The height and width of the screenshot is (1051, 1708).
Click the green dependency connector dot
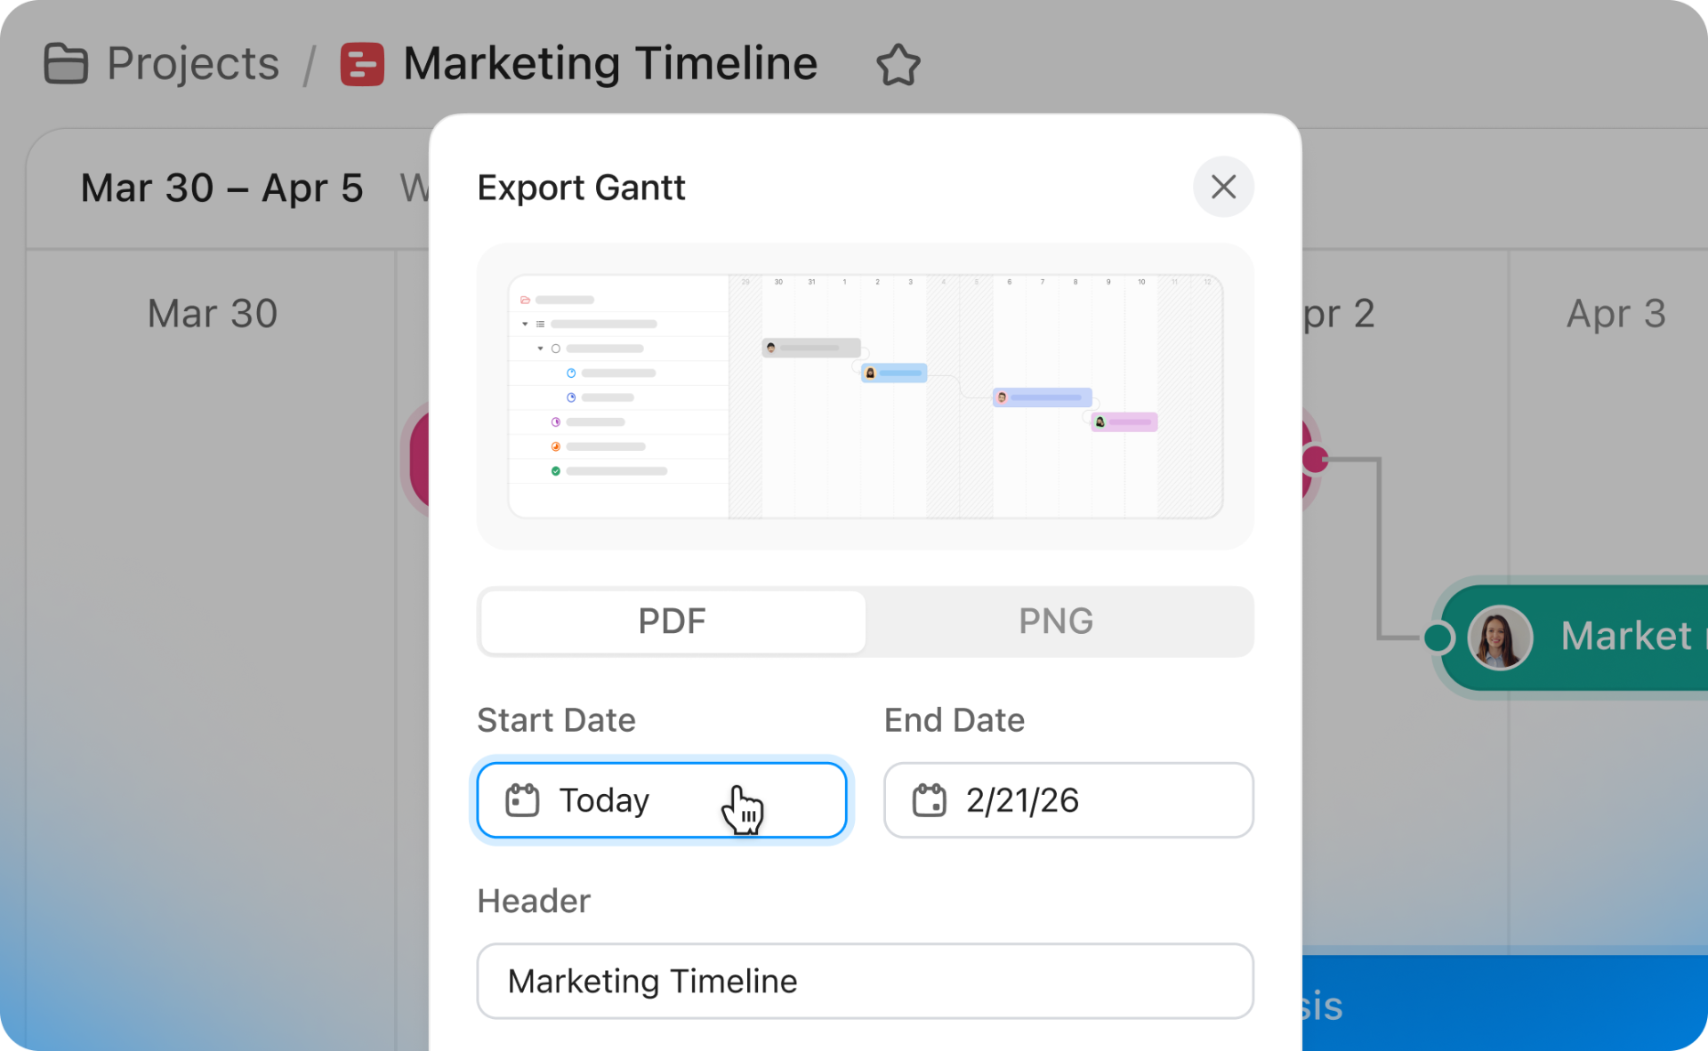coord(1438,638)
